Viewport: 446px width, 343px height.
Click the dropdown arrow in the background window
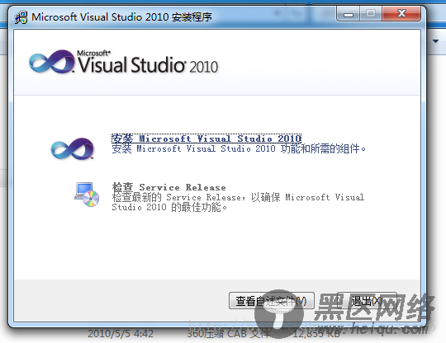tap(435, 41)
